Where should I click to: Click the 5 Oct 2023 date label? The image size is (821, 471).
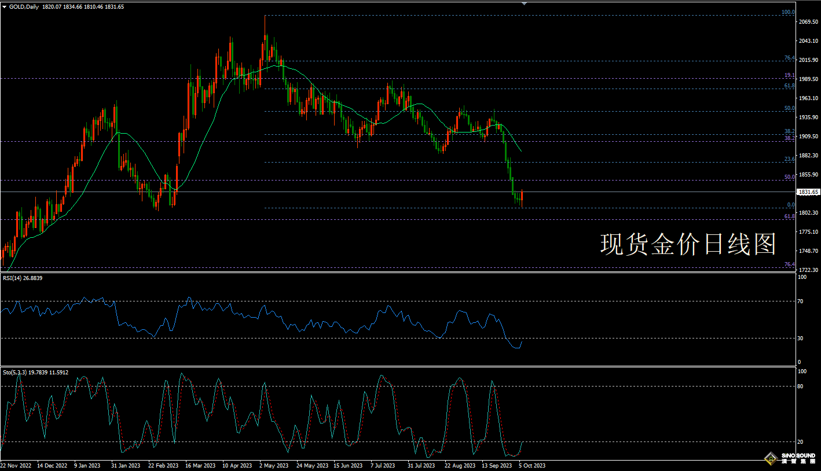(x=532, y=465)
